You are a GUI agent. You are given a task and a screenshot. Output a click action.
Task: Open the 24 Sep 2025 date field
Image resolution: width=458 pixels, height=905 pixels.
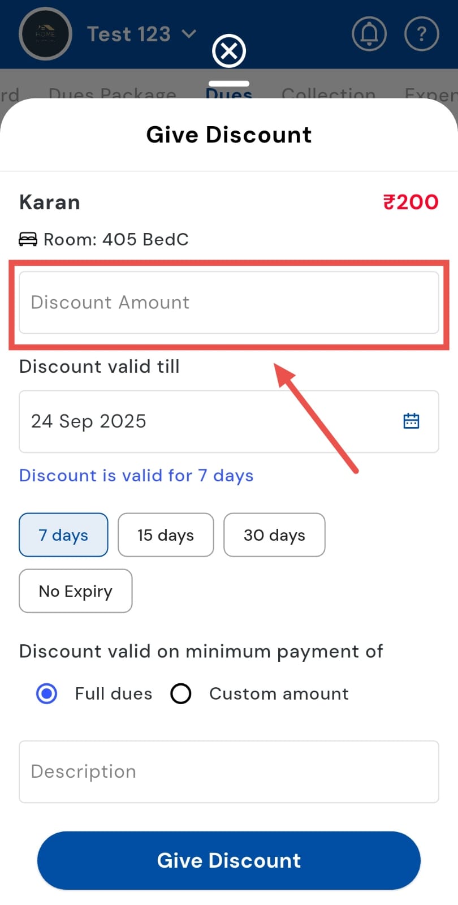pyautogui.click(x=204, y=421)
